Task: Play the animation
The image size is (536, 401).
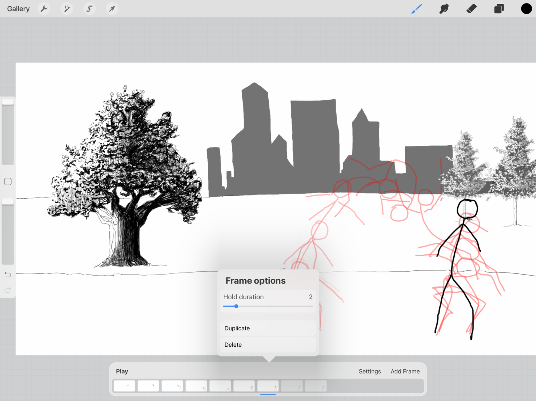Action: (122, 371)
